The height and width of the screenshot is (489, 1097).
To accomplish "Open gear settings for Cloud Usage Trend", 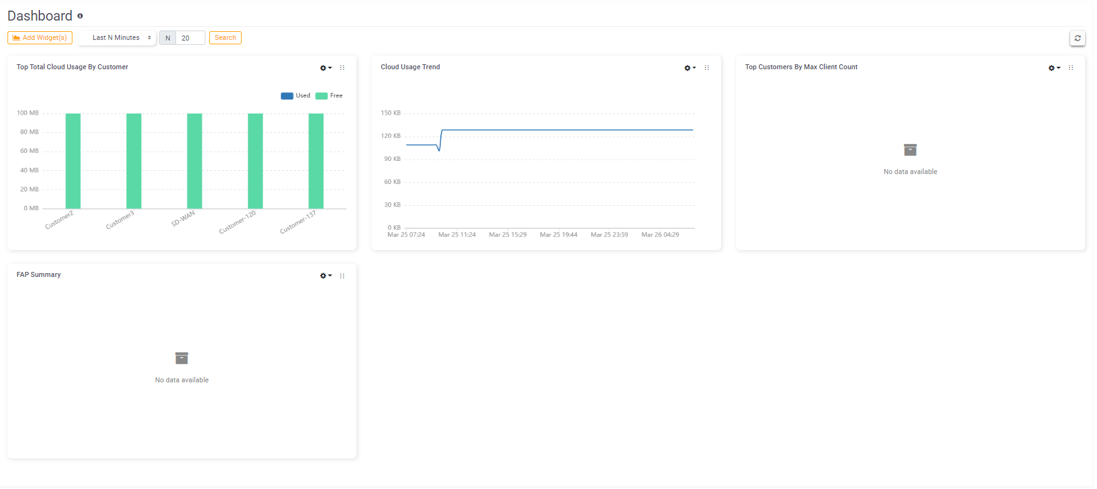I will (x=689, y=68).
